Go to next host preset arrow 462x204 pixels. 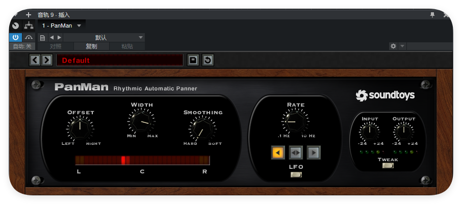tap(59, 37)
